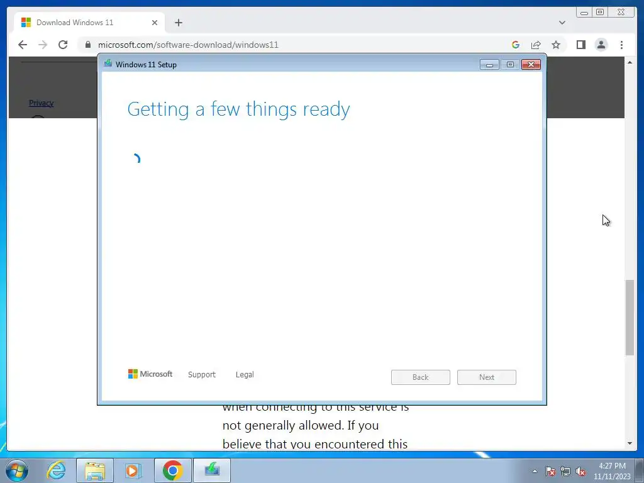This screenshot has width=644, height=483.
Task: Bookmark this page with star icon
Action: pyautogui.click(x=556, y=45)
